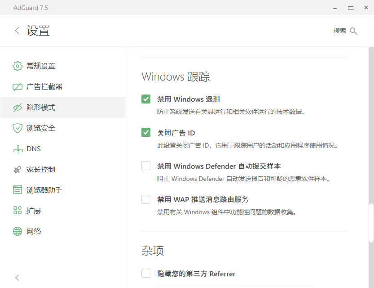Click the 浏览安全 shield icon
Viewport: 374px width, 288px height.
(18, 128)
